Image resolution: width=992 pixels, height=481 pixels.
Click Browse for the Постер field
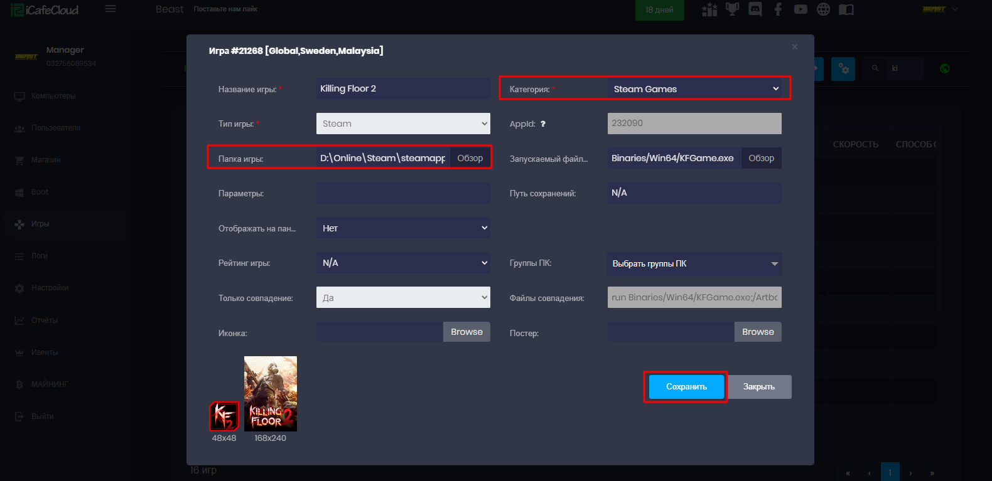click(758, 332)
